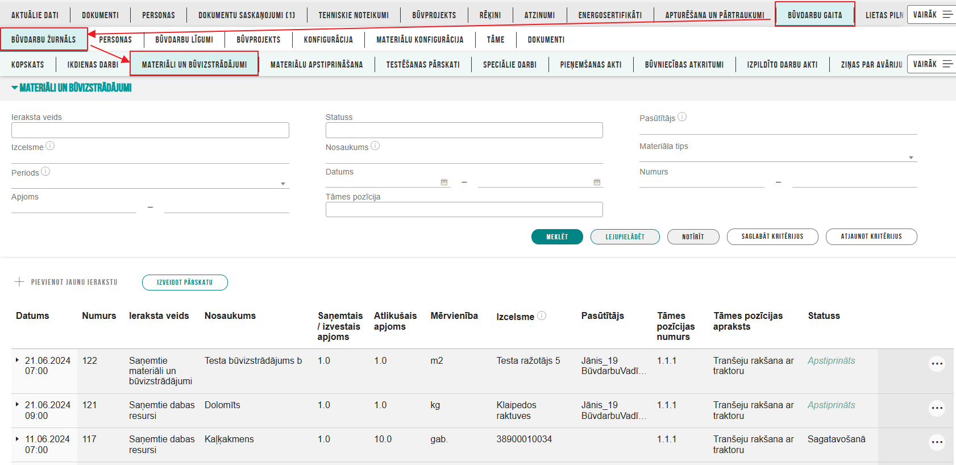Switch to Būvdarbu gaita tab
The width and height of the screenshot is (956, 465).
coord(815,15)
